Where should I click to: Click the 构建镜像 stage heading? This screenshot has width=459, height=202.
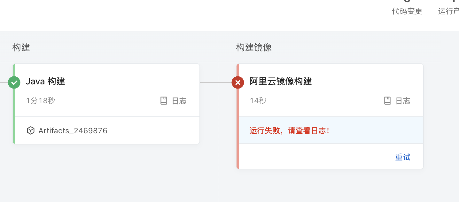[254, 48]
